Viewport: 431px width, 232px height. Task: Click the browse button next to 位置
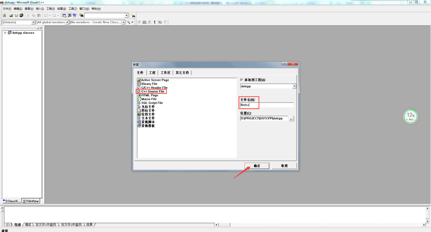tap(291, 118)
